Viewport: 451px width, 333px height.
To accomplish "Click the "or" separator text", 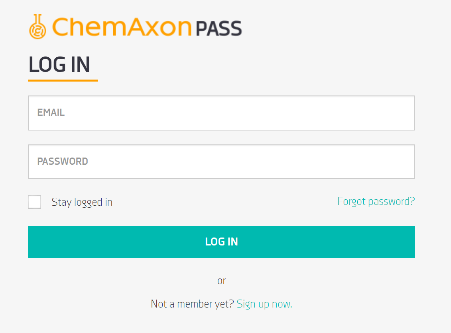I will (x=222, y=281).
